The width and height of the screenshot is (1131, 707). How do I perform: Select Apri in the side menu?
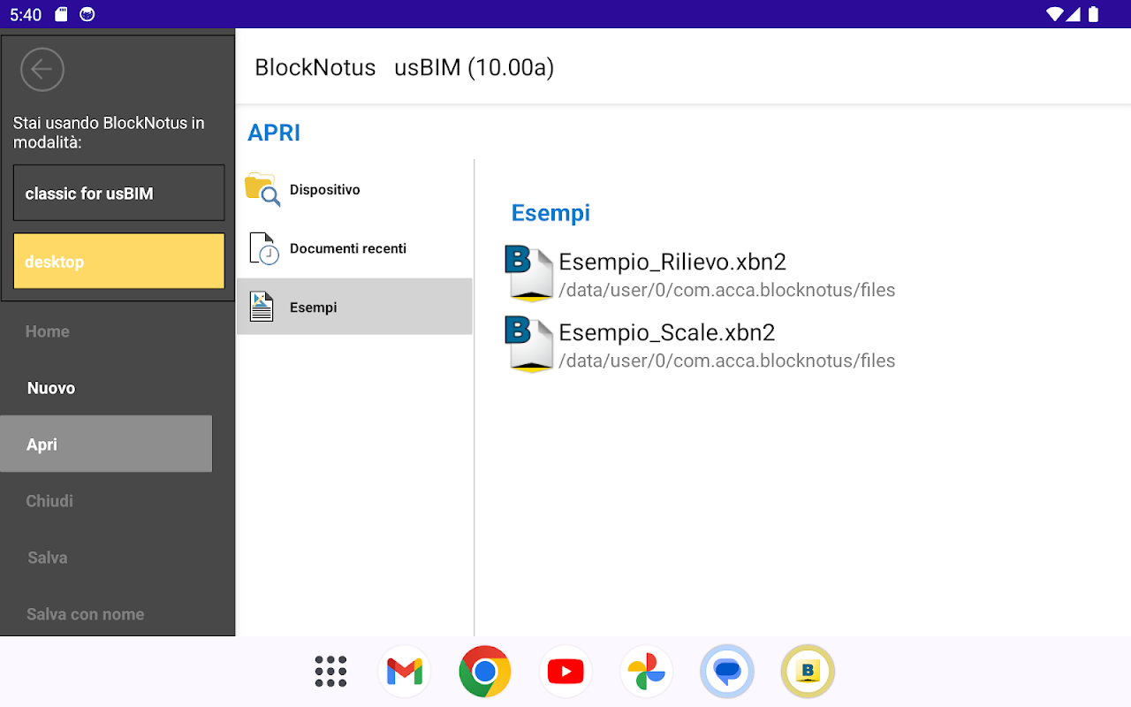coord(106,444)
